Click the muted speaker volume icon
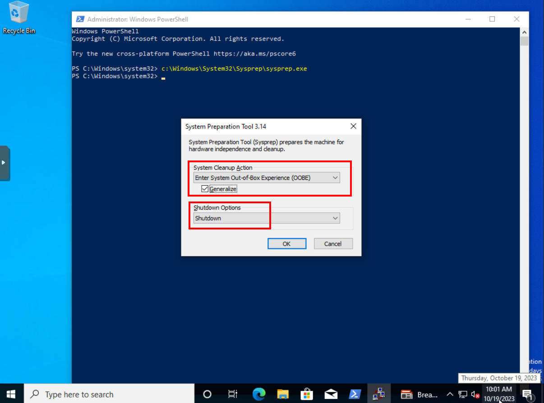 (x=475, y=394)
